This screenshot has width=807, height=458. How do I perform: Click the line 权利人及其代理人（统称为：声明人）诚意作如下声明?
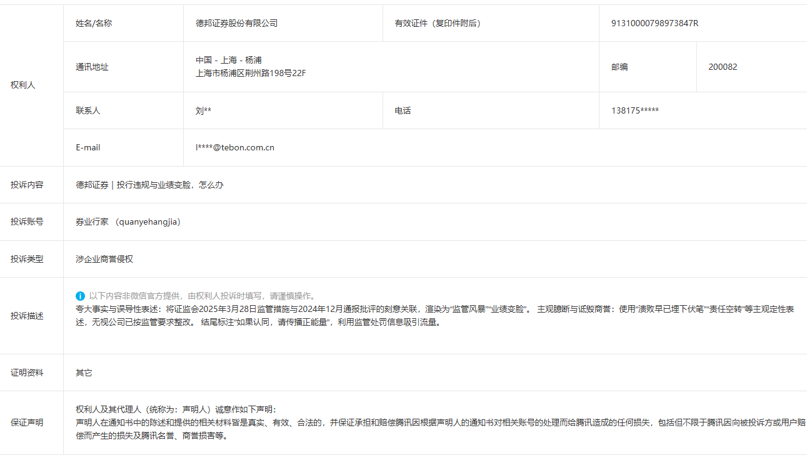click(176, 409)
